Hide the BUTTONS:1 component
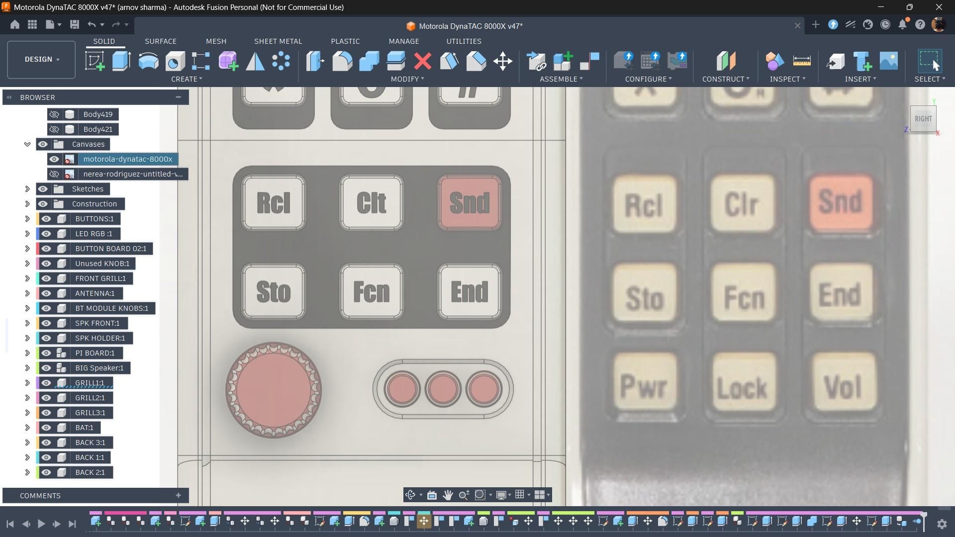The image size is (955, 537). [46, 219]
